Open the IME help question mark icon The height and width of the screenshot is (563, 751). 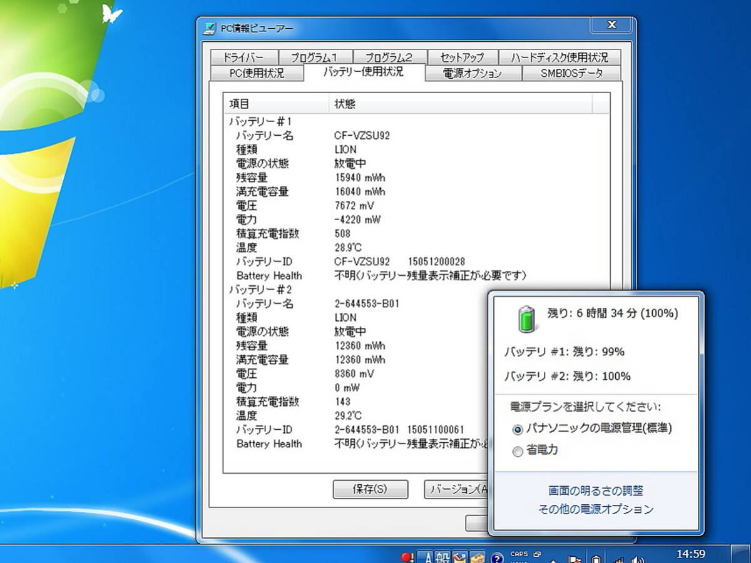tap(497, 557)
